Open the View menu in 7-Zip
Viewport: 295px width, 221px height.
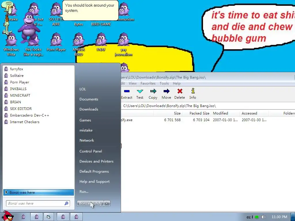click(x=133, y=83)
